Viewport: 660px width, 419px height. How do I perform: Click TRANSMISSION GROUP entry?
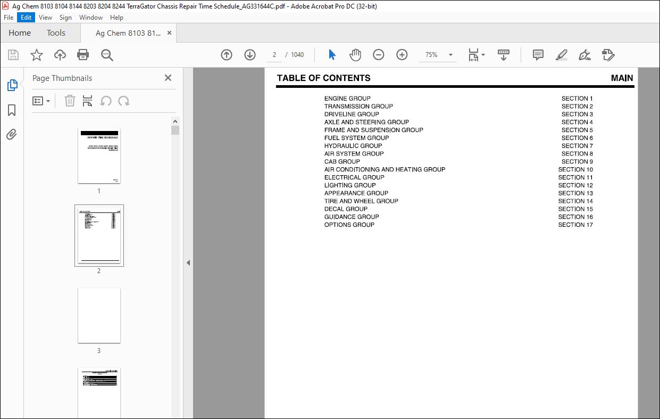click(358, 106)
